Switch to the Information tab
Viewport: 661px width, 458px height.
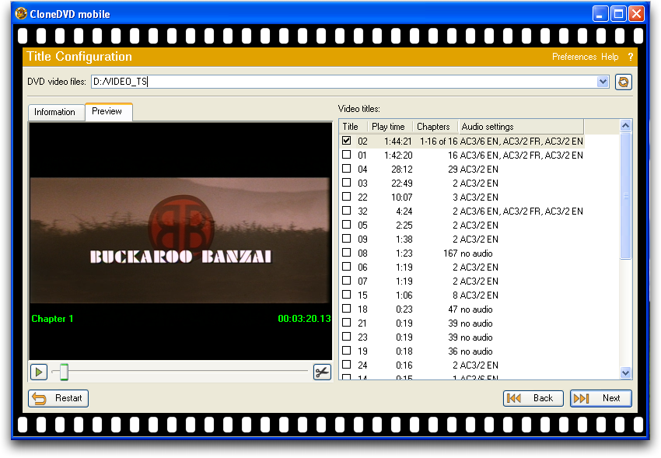(55, 112)
